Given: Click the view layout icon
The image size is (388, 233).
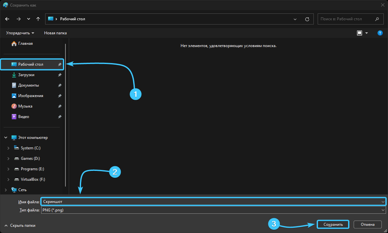Looking at the screenshot, I should (x=360, y=33).
